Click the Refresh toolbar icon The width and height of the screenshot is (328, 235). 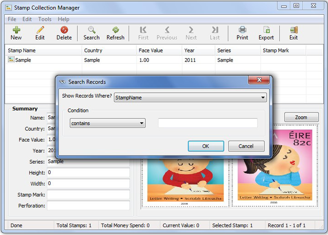tap(115, 30)
